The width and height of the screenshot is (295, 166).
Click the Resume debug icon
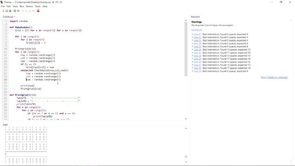point(33,11)
